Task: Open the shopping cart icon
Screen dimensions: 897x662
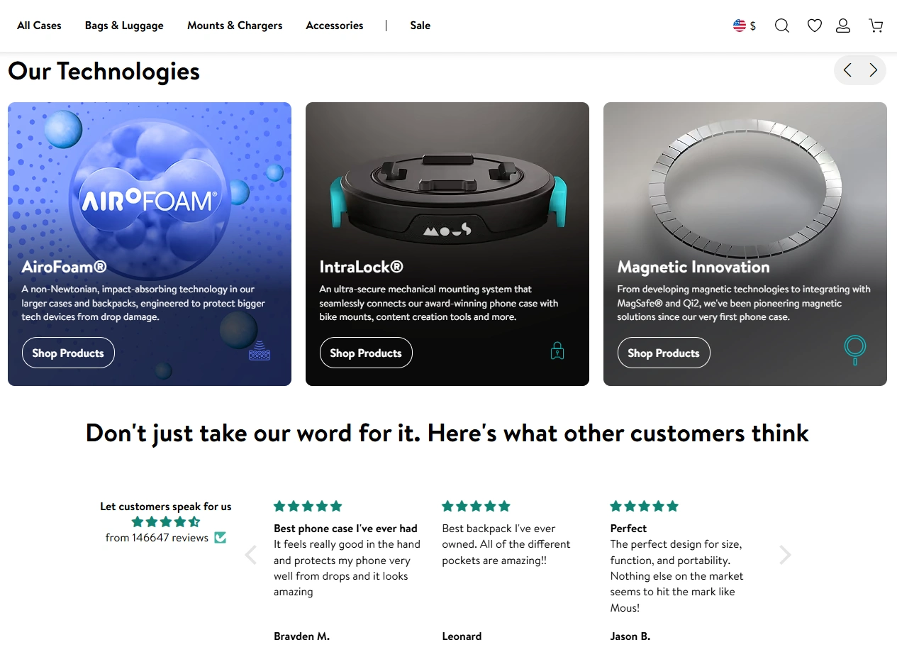Action: (876, 26)
